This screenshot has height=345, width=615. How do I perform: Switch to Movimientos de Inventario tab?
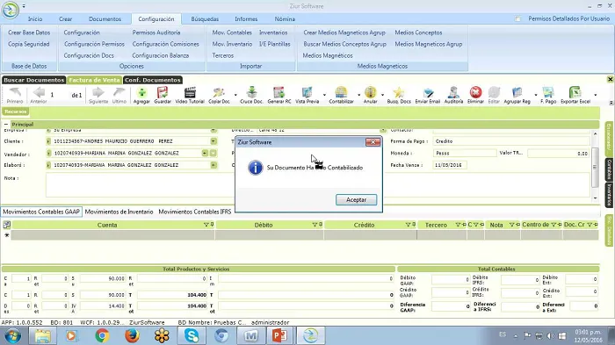point(119,212)
